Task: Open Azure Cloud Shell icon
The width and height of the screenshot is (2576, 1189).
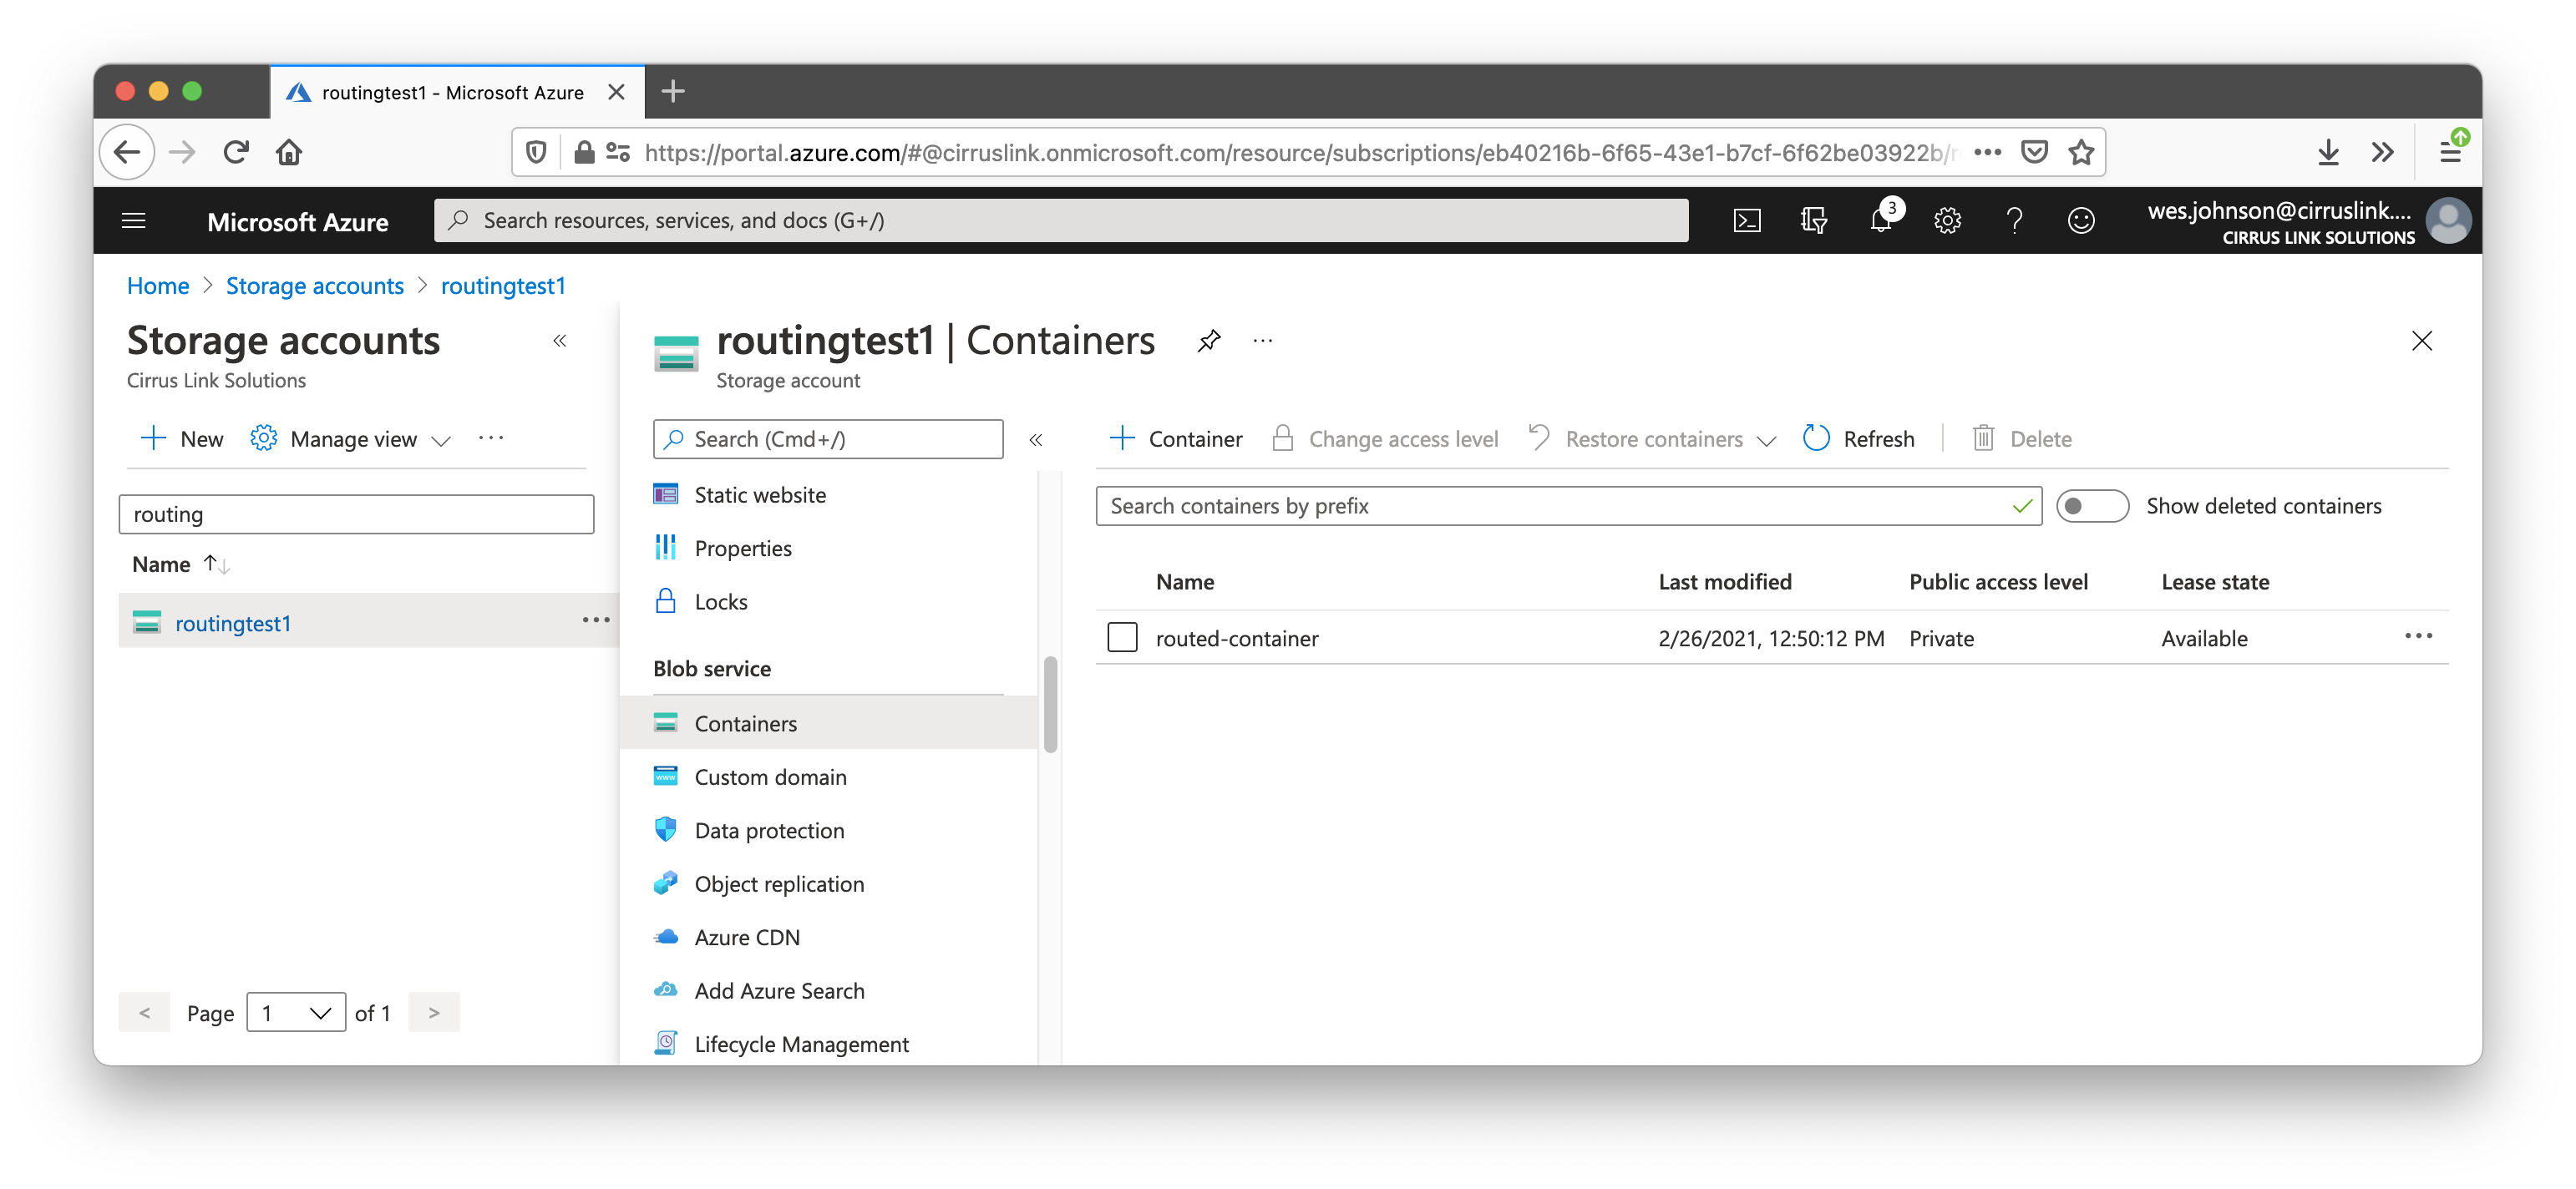Action: click(x=1746, y=221)
